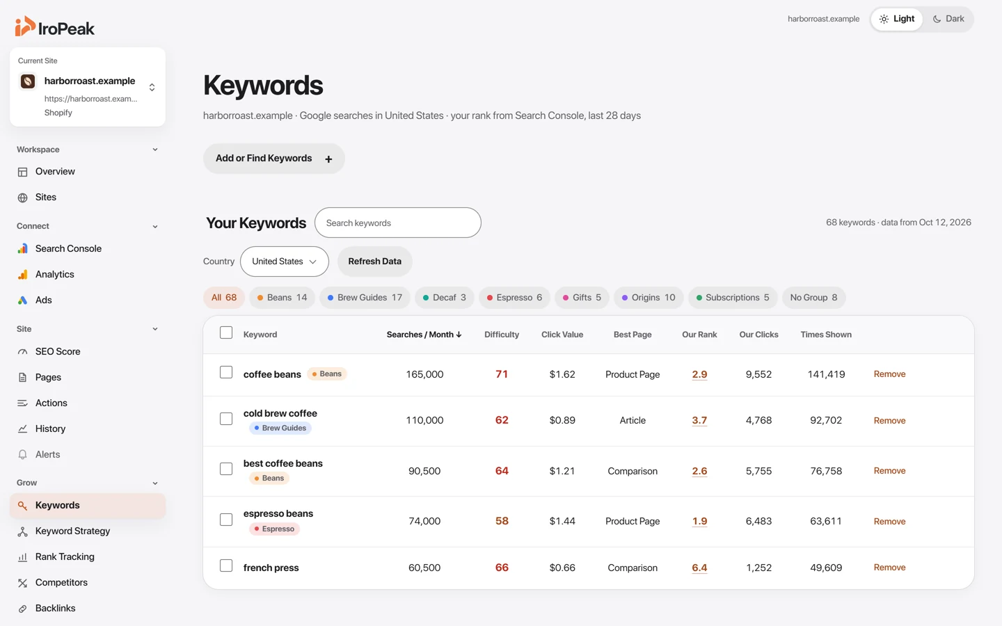Check the espresso beans row checkbox
This screenshot has height=626, width=1002.
point(226,520)
